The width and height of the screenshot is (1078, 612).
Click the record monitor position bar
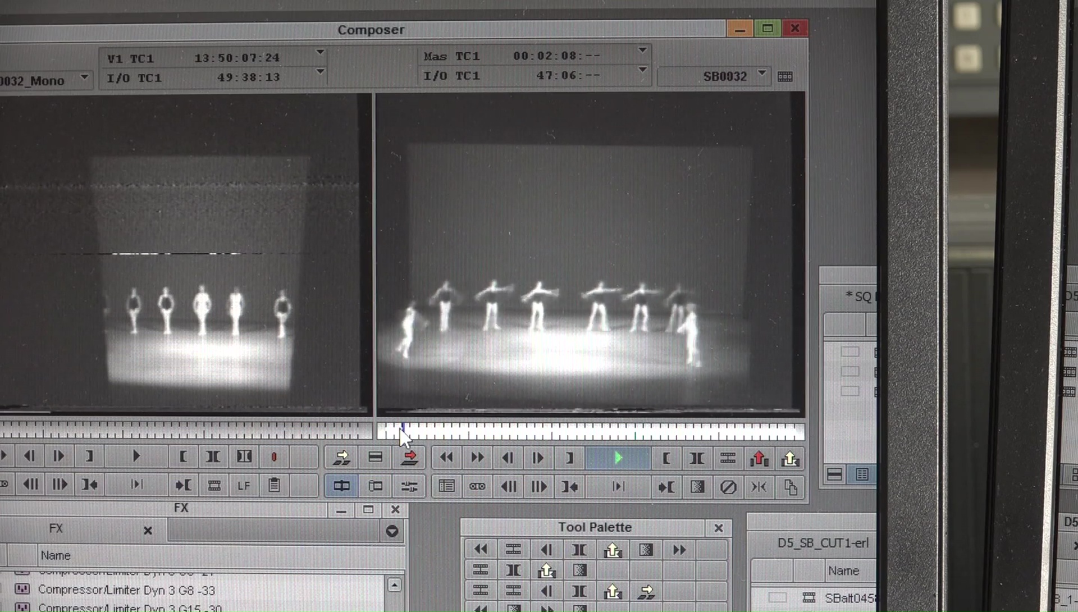coord(590,432)
